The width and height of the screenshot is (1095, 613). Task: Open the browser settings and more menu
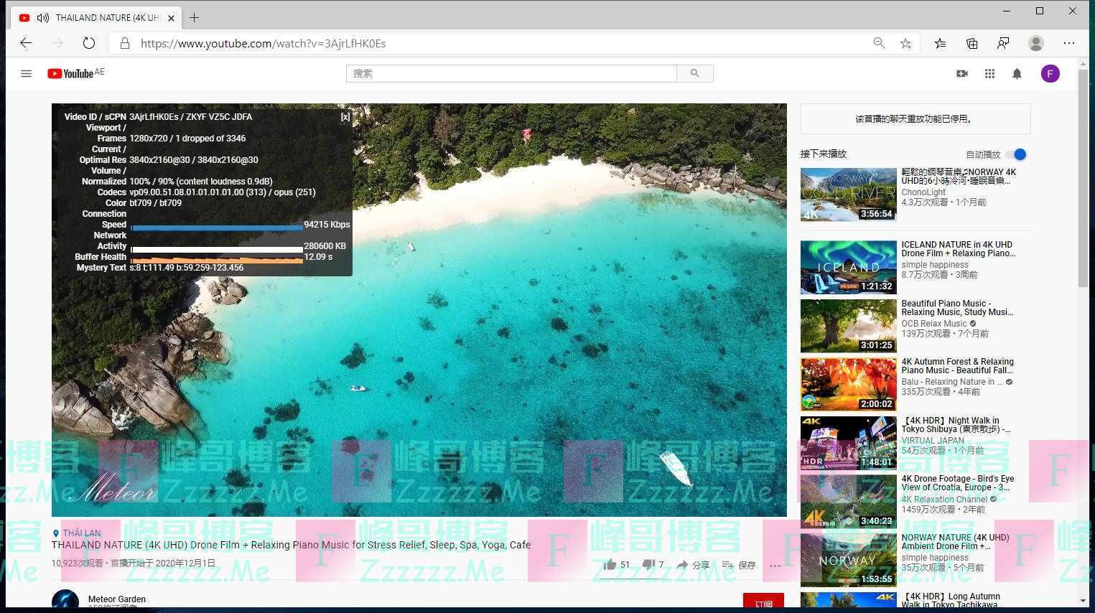click(x=1068, y=43)
